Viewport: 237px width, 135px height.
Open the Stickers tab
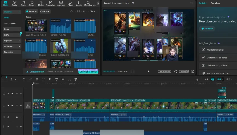tap(32, 3)
